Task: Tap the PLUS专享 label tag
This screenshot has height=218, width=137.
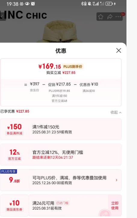Action: pyautogui.click(x=8, y=171)
